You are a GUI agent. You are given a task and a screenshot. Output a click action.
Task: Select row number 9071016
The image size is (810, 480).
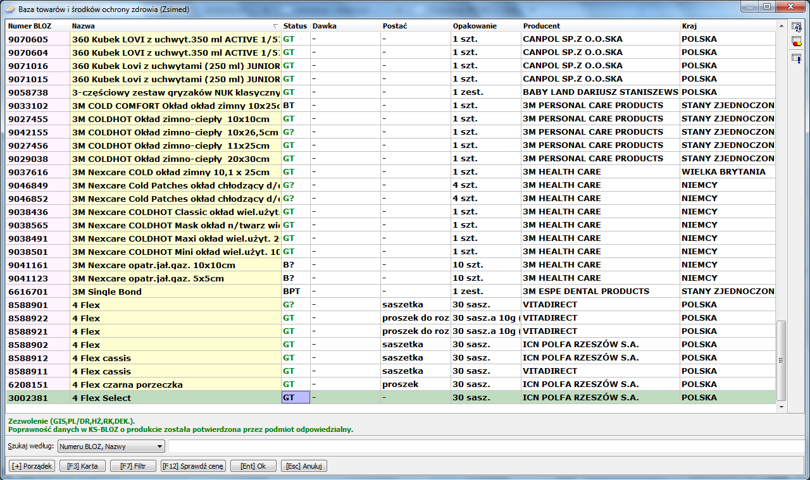tap(390, 66)
